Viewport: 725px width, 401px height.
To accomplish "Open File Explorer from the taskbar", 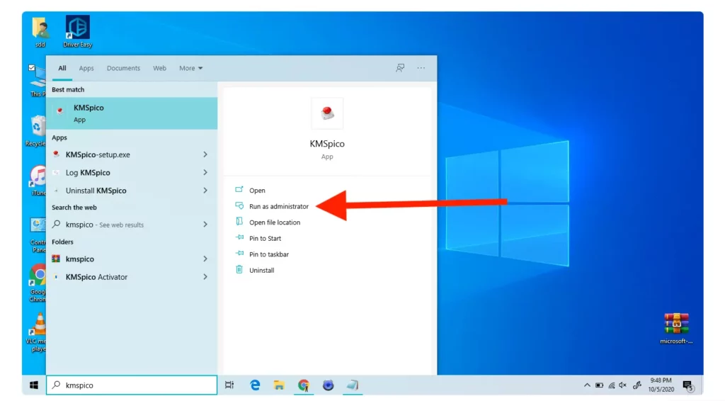I will pyautogui.click(x=279, y=385).
